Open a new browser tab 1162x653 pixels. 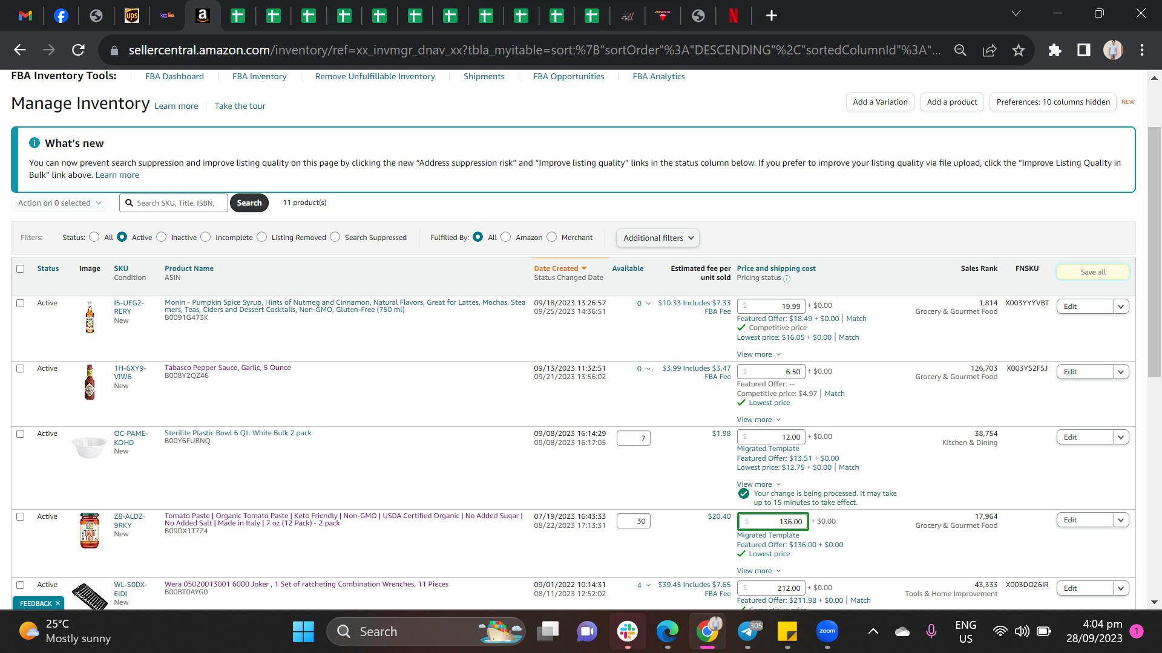point(772,16)
